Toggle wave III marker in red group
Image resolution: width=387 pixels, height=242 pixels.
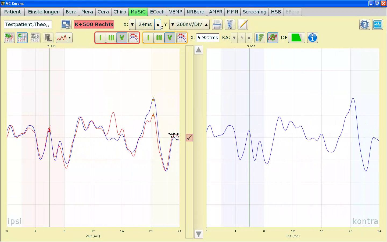pos(111,38)
